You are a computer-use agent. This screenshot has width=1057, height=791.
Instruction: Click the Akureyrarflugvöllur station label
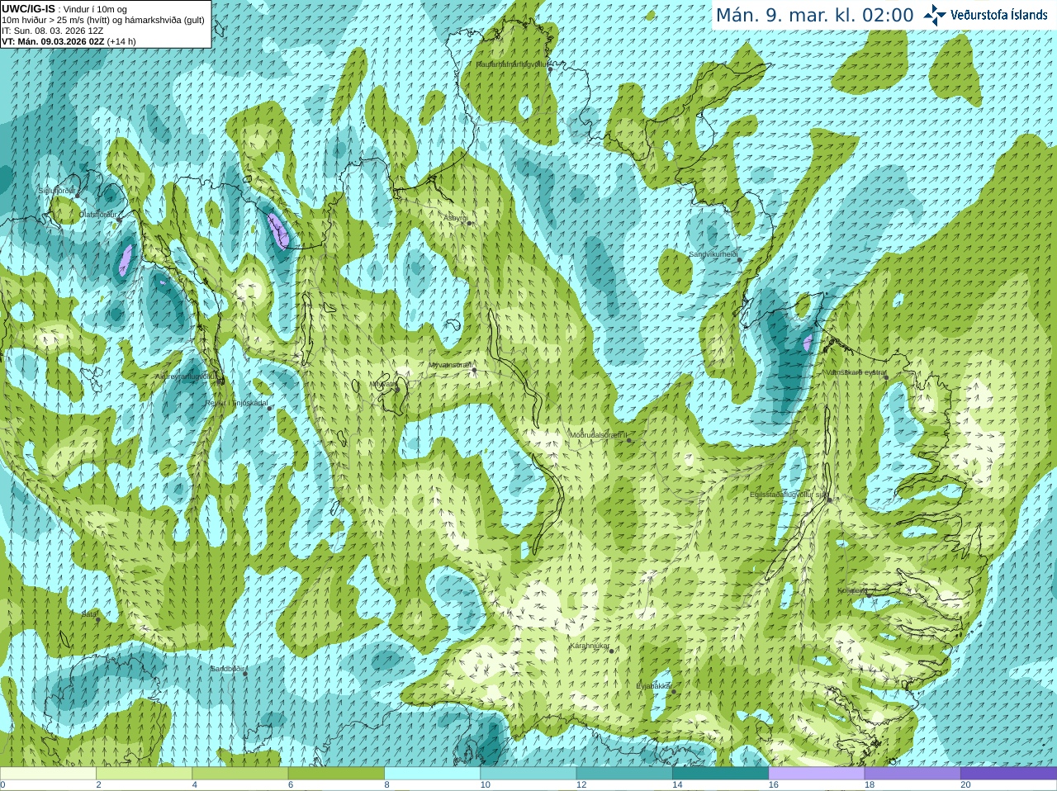tap(187, 377)
